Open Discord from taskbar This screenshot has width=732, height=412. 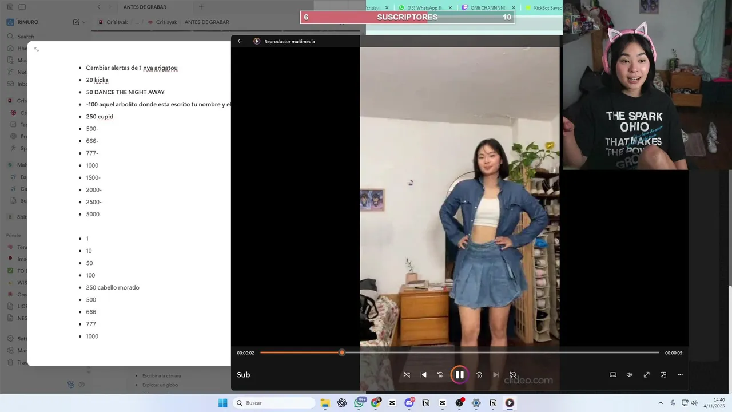(x=409, y=403)
